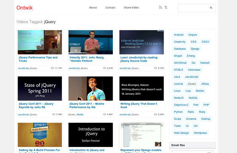237x153 pixels.
Task: Select the Haskell tag
Action: [205, 63]
